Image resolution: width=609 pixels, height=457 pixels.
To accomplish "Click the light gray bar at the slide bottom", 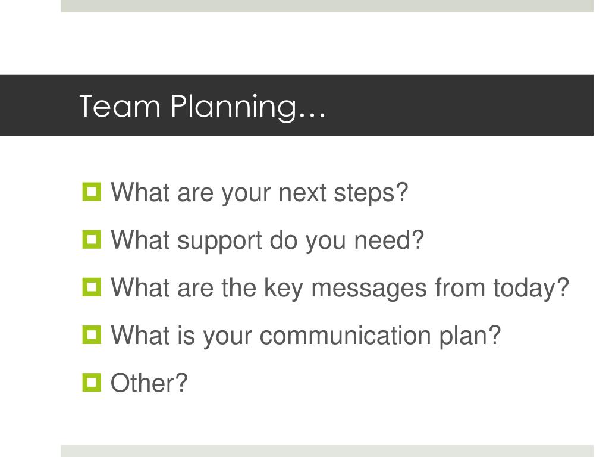I will point(327,451).
